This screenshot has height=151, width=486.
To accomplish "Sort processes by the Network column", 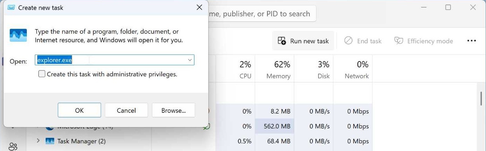I will click(x=356, y=70).
